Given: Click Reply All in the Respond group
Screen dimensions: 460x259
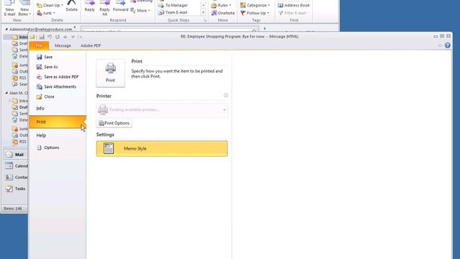Looking at the screenshot, I should click(x=104, y=8).
